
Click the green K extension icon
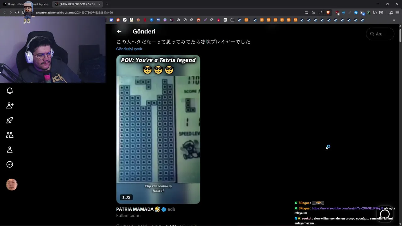tap(368, 13)
